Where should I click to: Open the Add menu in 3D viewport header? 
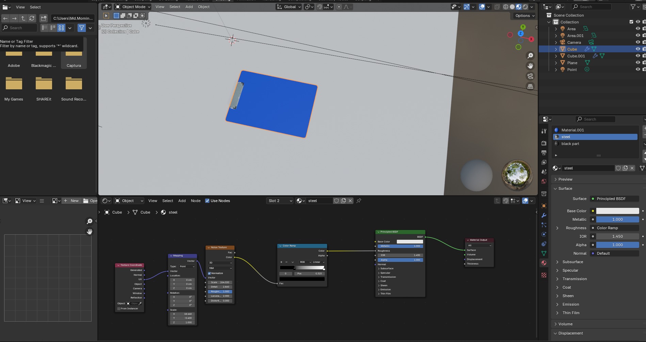(189, 7)
